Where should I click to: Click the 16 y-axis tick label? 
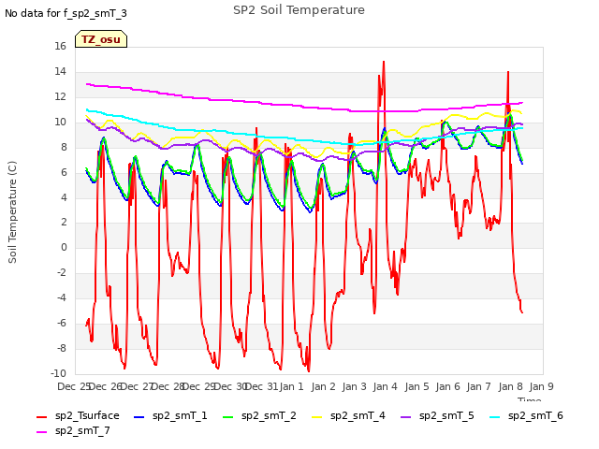[x=60, y=46]
